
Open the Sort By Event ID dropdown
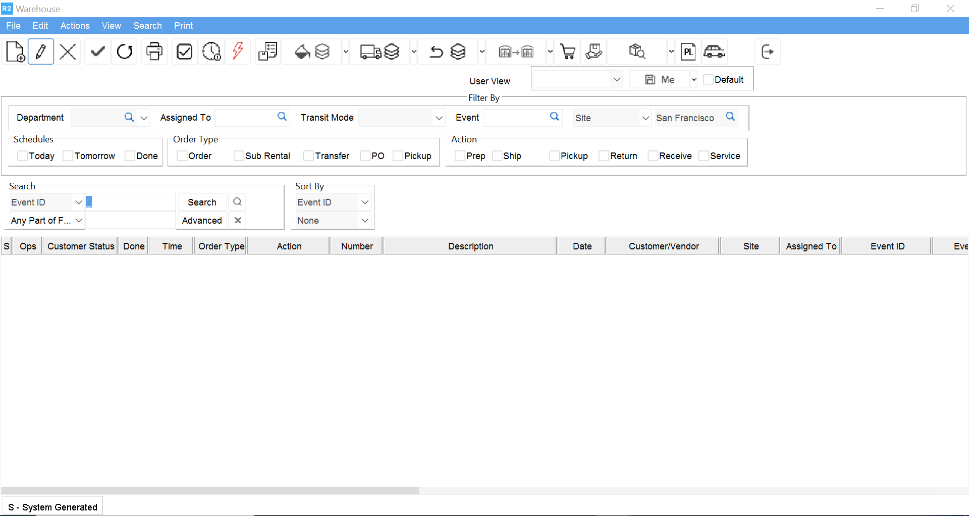click(x=364, y=202)
